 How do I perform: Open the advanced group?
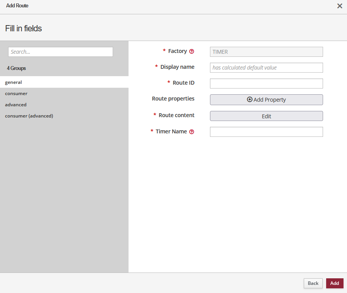(x=16, y=105)
